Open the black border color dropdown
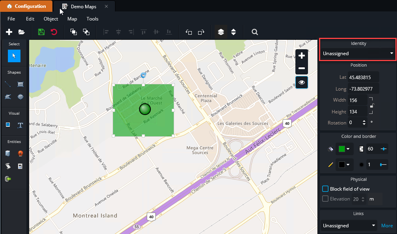 click(344, 164)
